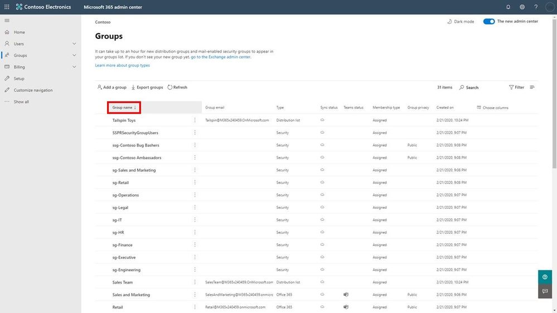Collapse the navigation hamburger menu

[7, 21]
